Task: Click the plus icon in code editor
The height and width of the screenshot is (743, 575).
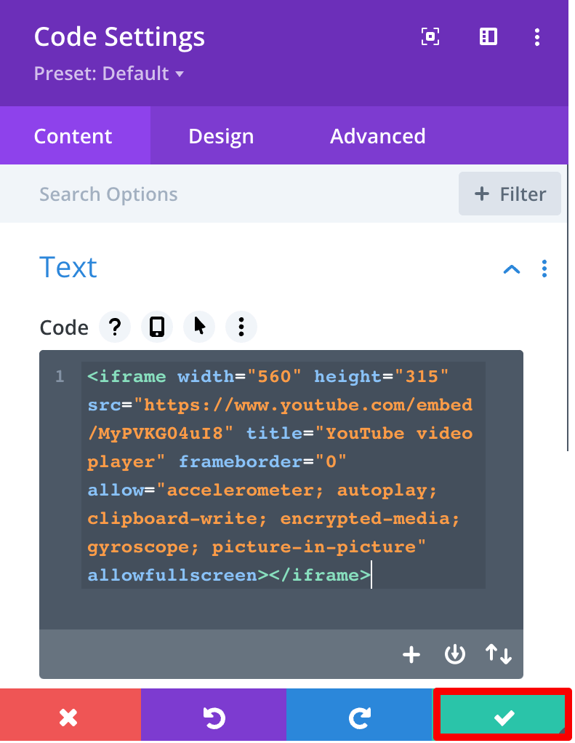Action: click(411, 655)
